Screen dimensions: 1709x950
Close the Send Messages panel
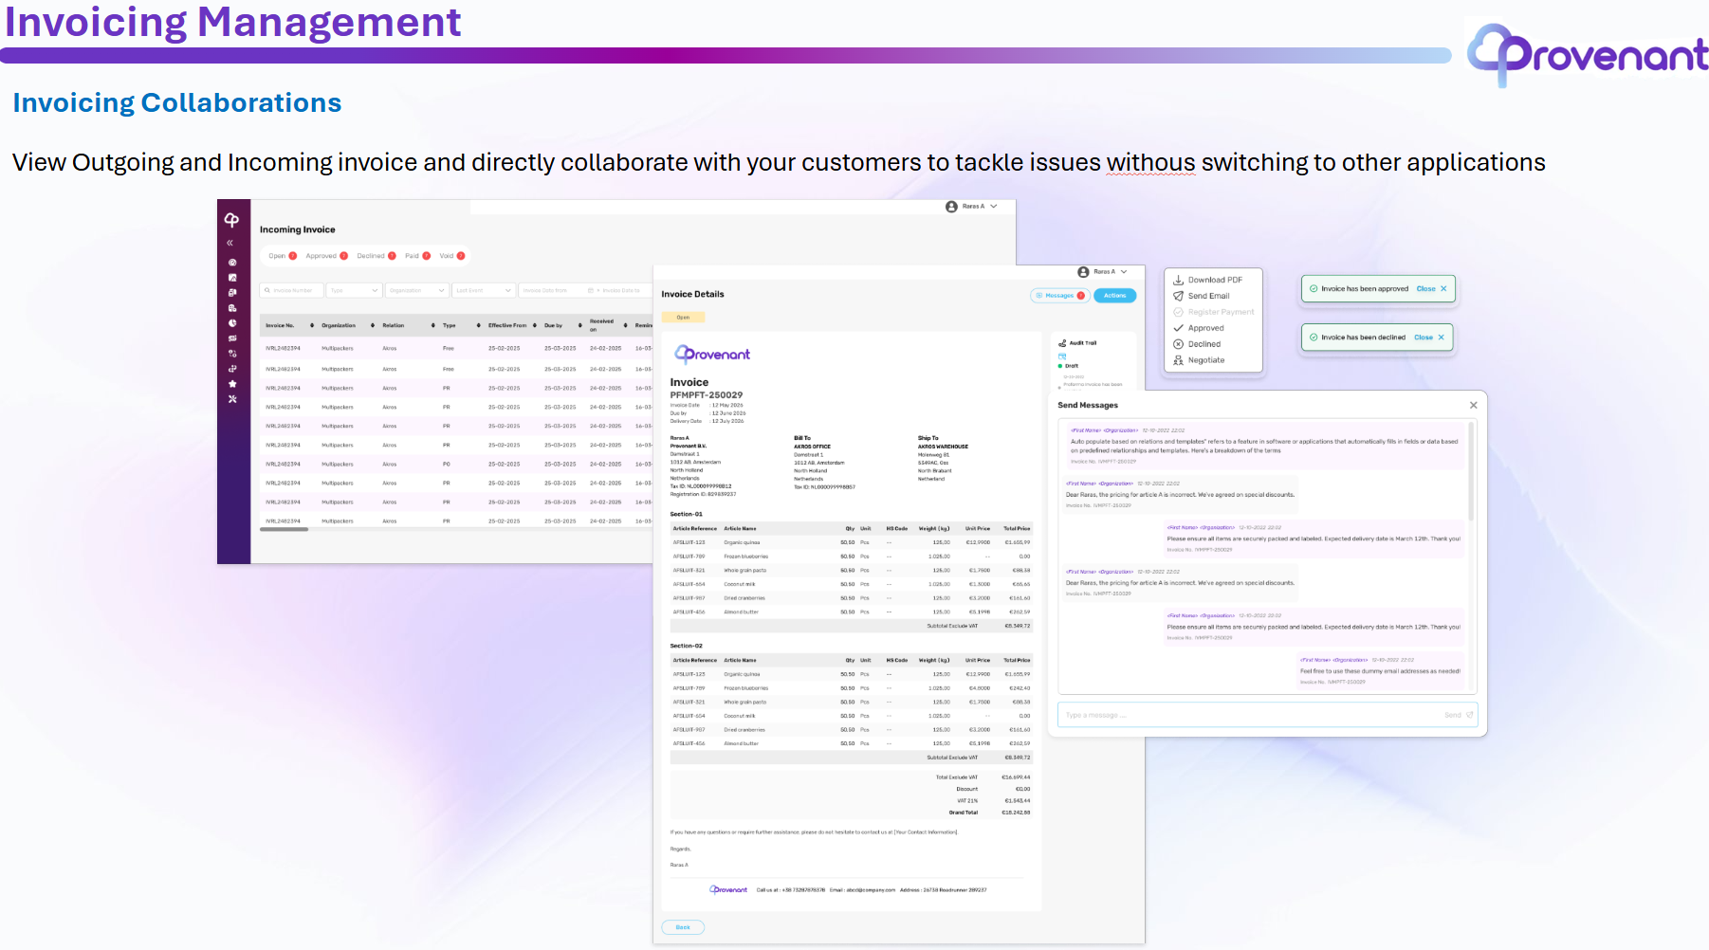[1473, 405]
